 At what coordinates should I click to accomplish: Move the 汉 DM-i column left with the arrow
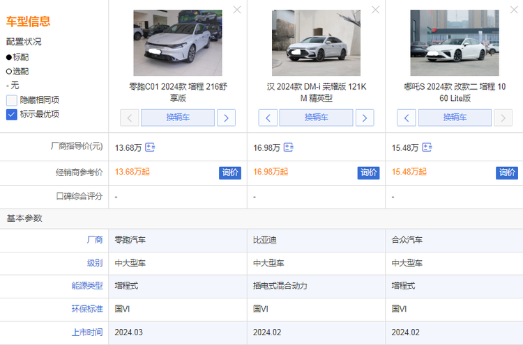pyautogui.click(x=268, y=118)
